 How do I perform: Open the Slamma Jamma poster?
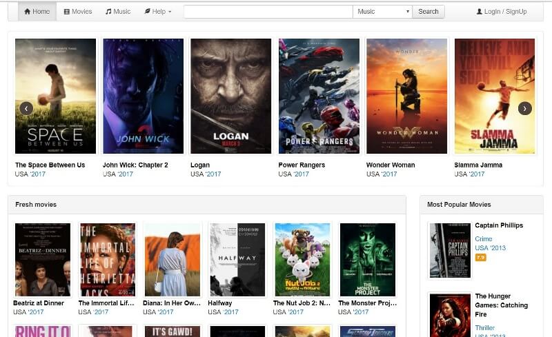click(x=495, y=96)
